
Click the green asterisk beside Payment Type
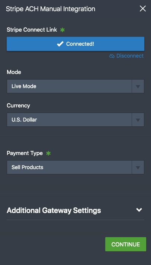coord(48,153)
